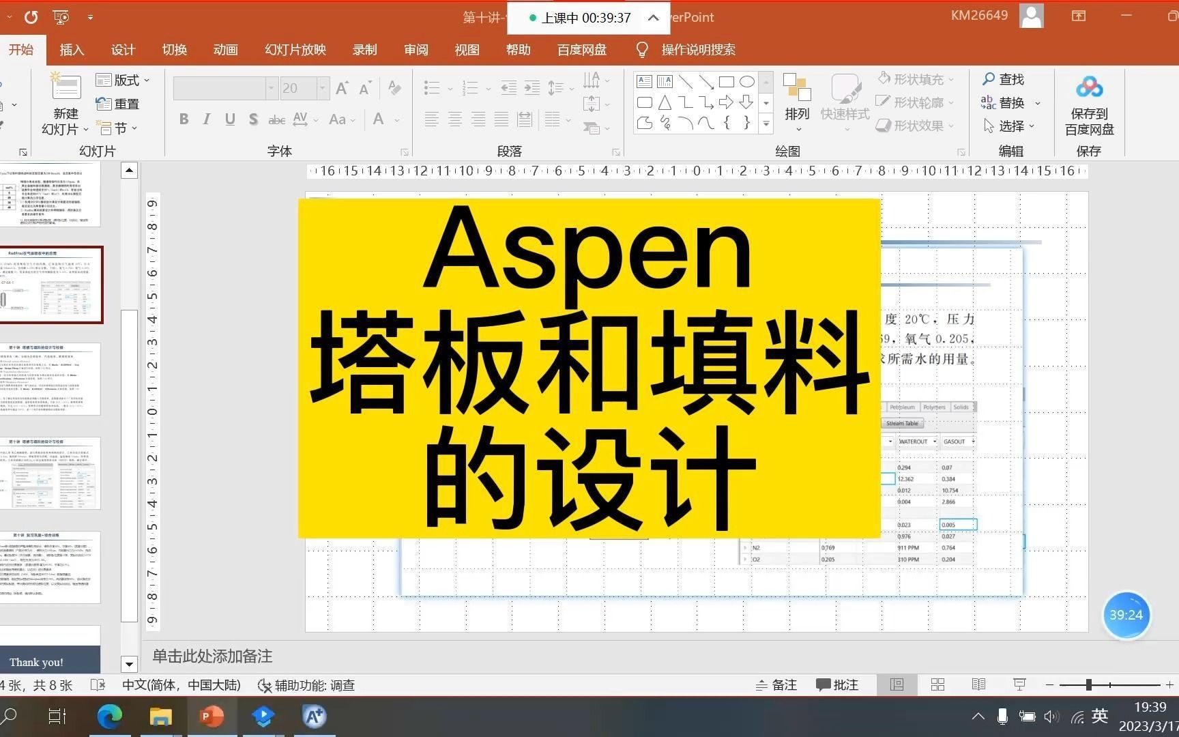The height and width of the screenshot is (737, 1179).
Task: Click the Reset (重置) slide button
Action: [117, 104]
